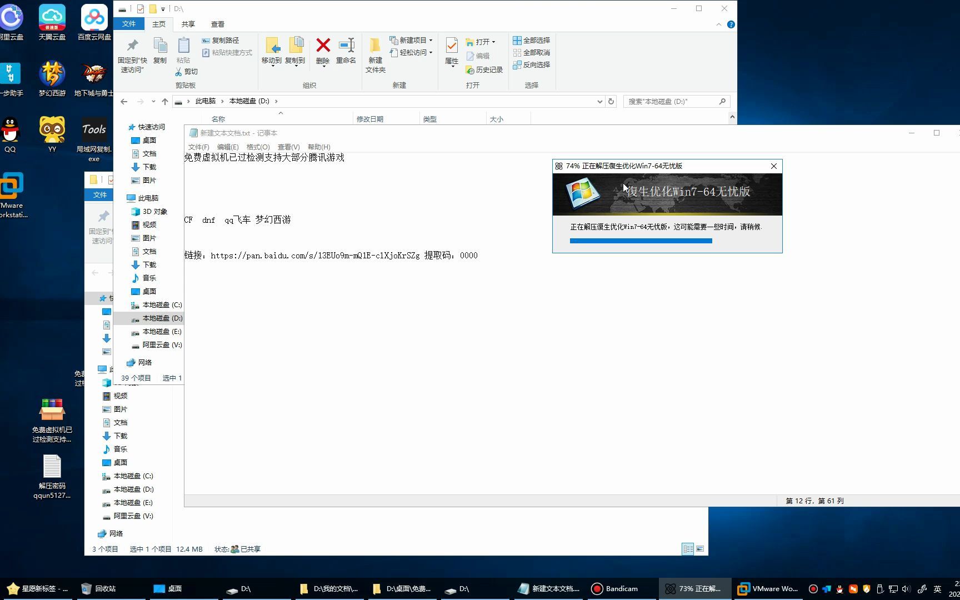Open recent locations dropdown arrow
Image resolution: width=960 pixels, height=600 pixels.
(153, 101)
